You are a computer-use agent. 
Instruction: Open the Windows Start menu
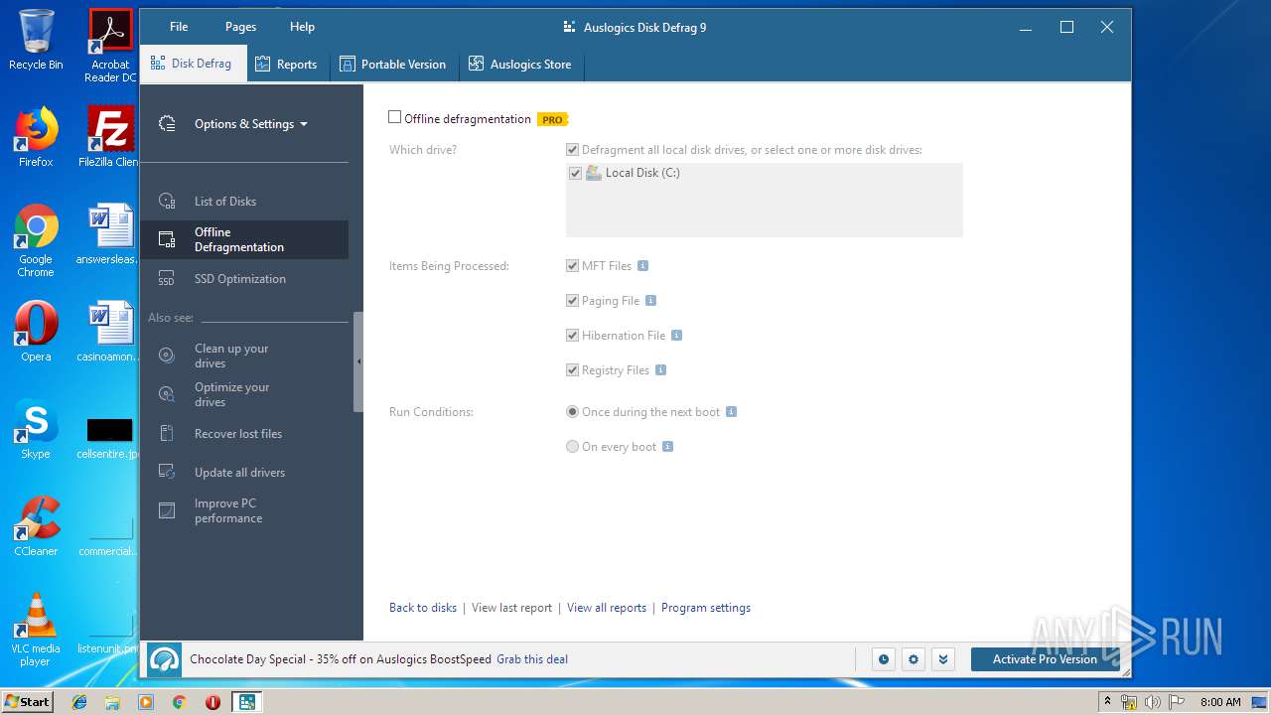click(x=27, y=702)
